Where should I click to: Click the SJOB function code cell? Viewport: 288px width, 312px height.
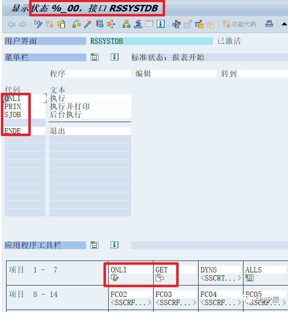(x=25, y=115)
